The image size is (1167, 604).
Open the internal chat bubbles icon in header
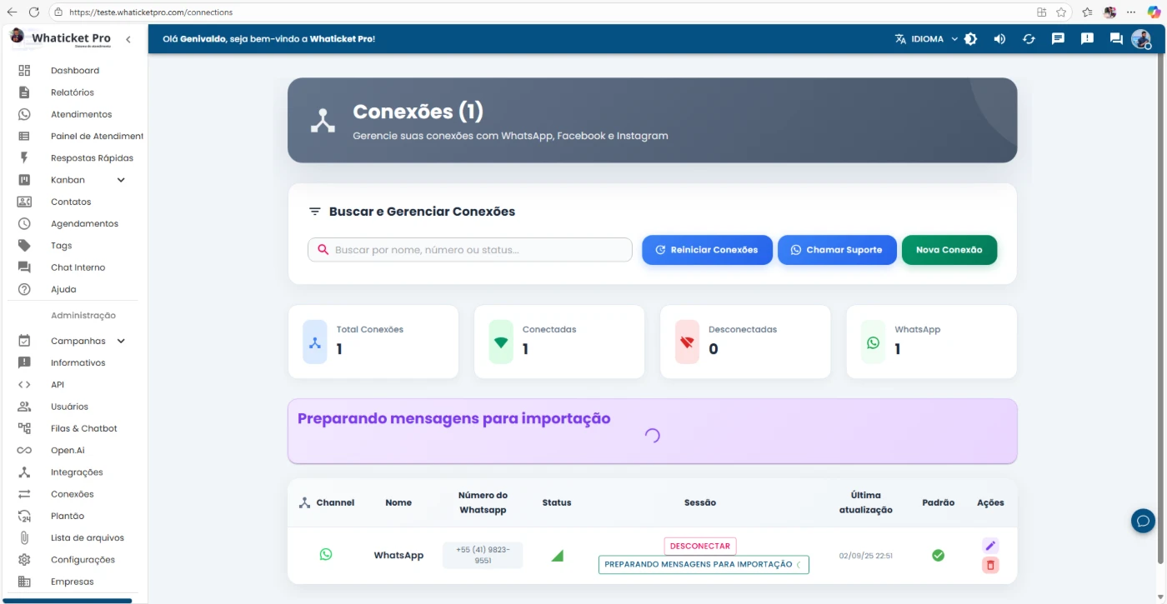click(1116, 39)
